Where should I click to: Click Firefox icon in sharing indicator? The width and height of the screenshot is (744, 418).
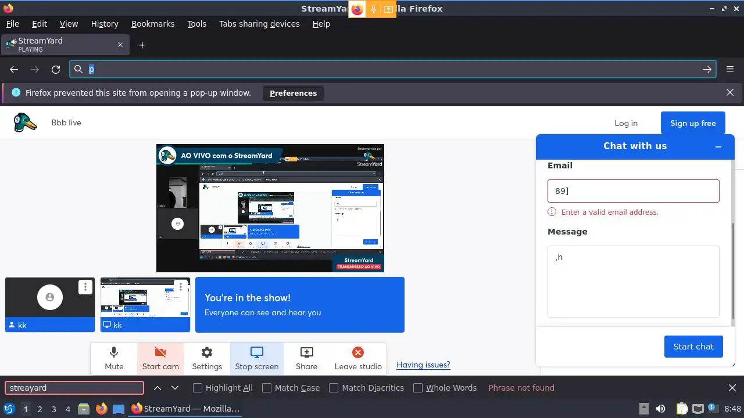pos(357,9)
